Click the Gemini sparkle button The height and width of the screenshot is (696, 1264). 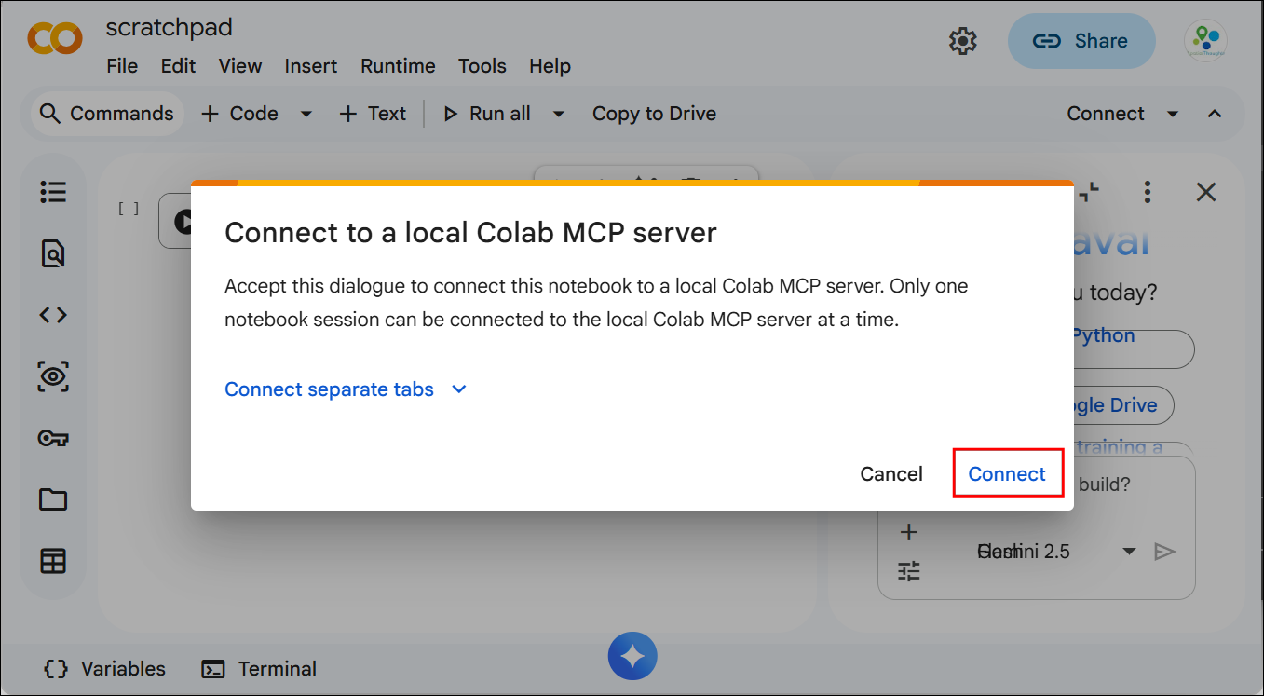click(x=632, y=656)
